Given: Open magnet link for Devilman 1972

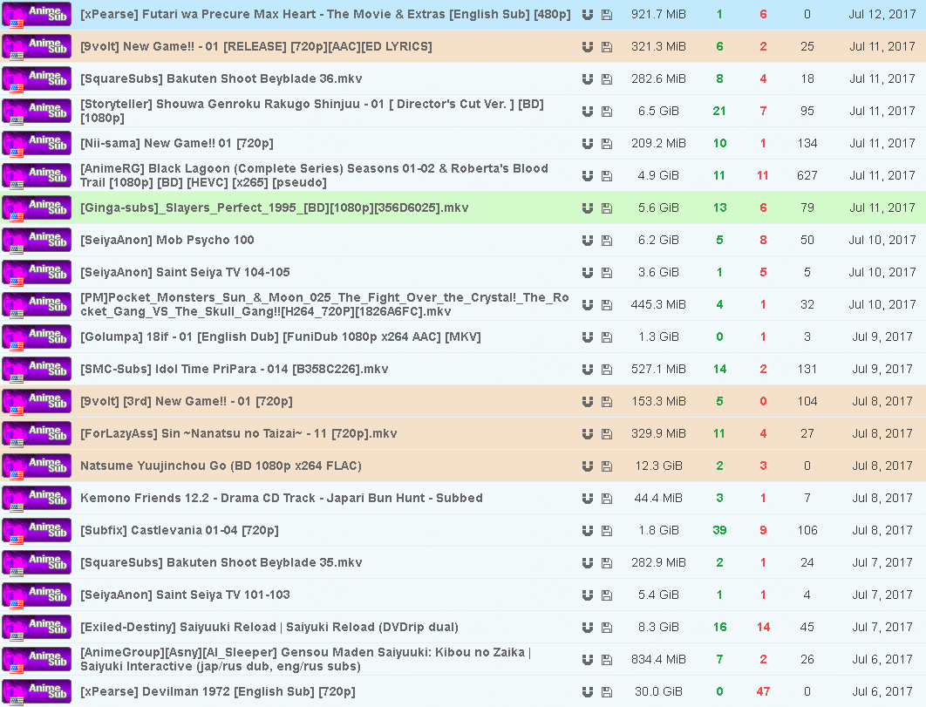Looking at the screenshot, I should (587, 692).
